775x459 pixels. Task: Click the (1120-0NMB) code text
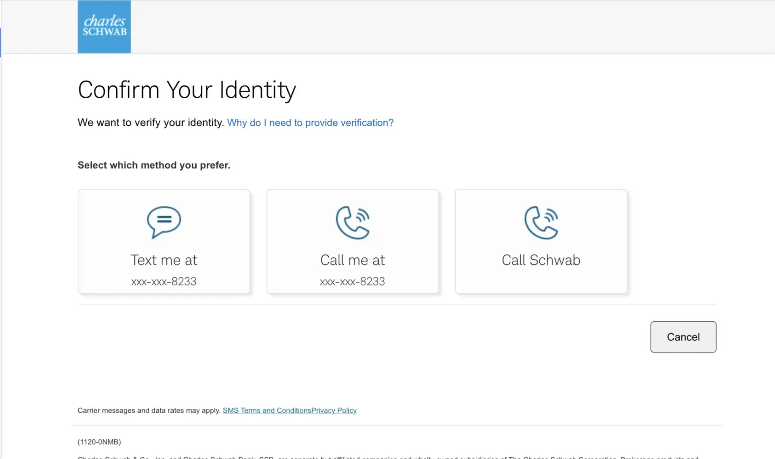99,442
